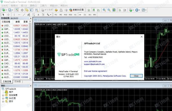Screen dimensions: 172x111
Task: Expand the technical indicators tree node
Action: click(x=3, y=95)
